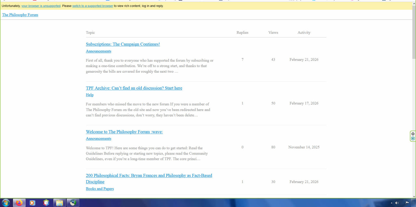Click excerpt starting 'For members who missed the move'

tap(148, 110)
